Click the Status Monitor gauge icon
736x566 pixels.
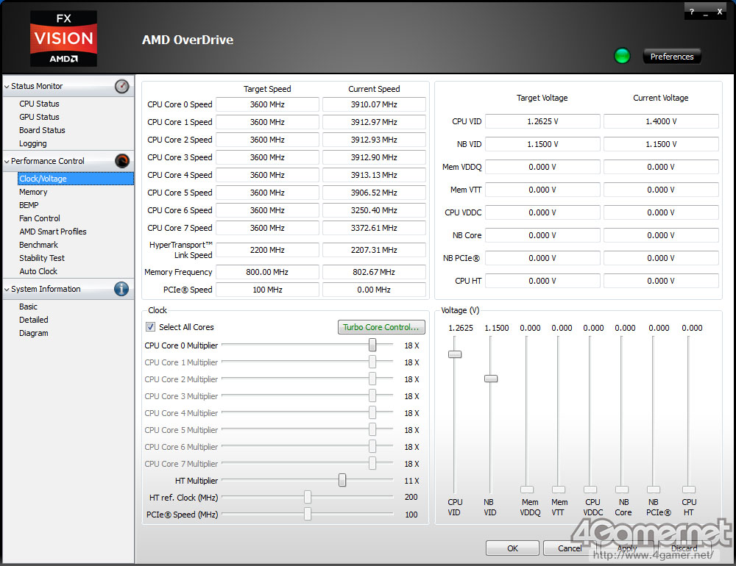tap(122, 87)
